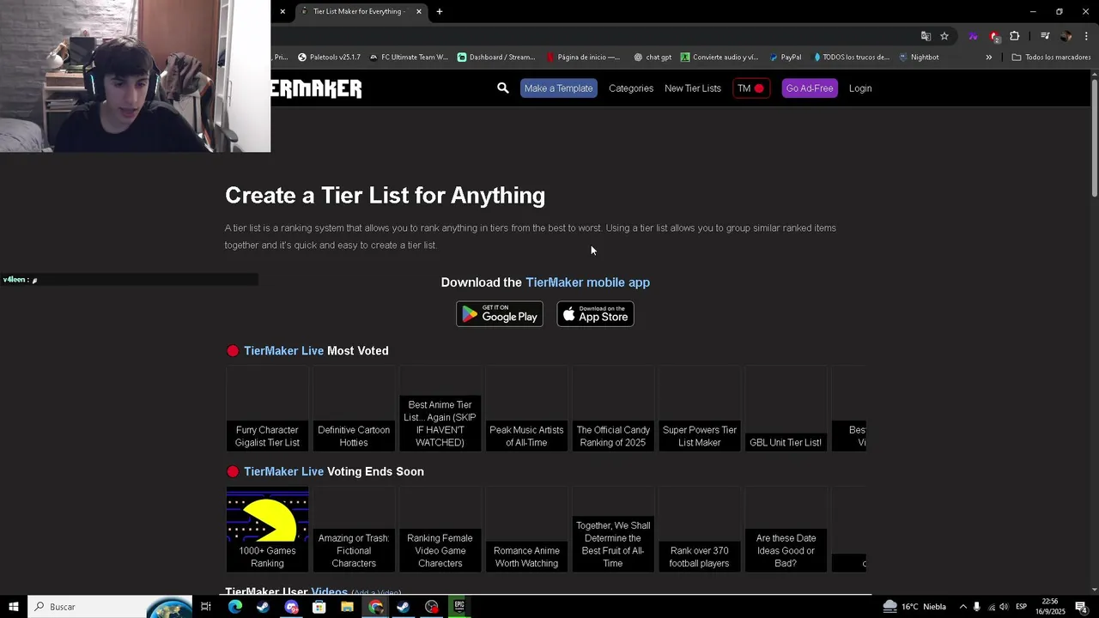
Task: Open the Categories menu
Action: (631, 88)
